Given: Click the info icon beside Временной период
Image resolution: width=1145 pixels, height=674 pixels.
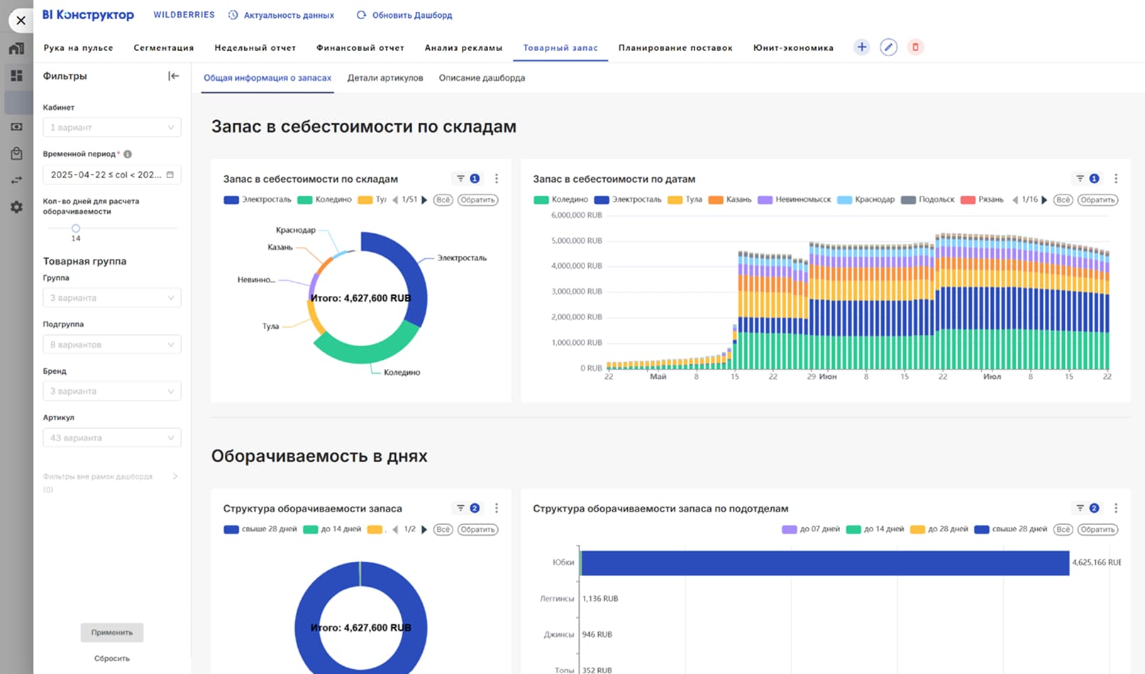Looking at the screenshot, I should [128, 154].
